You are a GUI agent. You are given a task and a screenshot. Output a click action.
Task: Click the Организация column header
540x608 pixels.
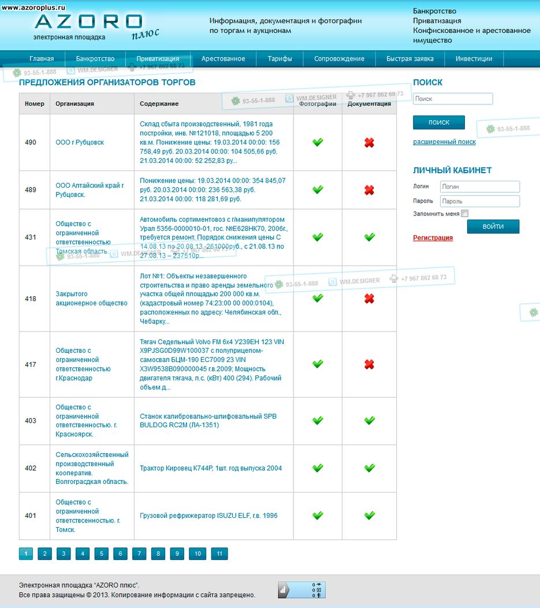pos(75,103)
